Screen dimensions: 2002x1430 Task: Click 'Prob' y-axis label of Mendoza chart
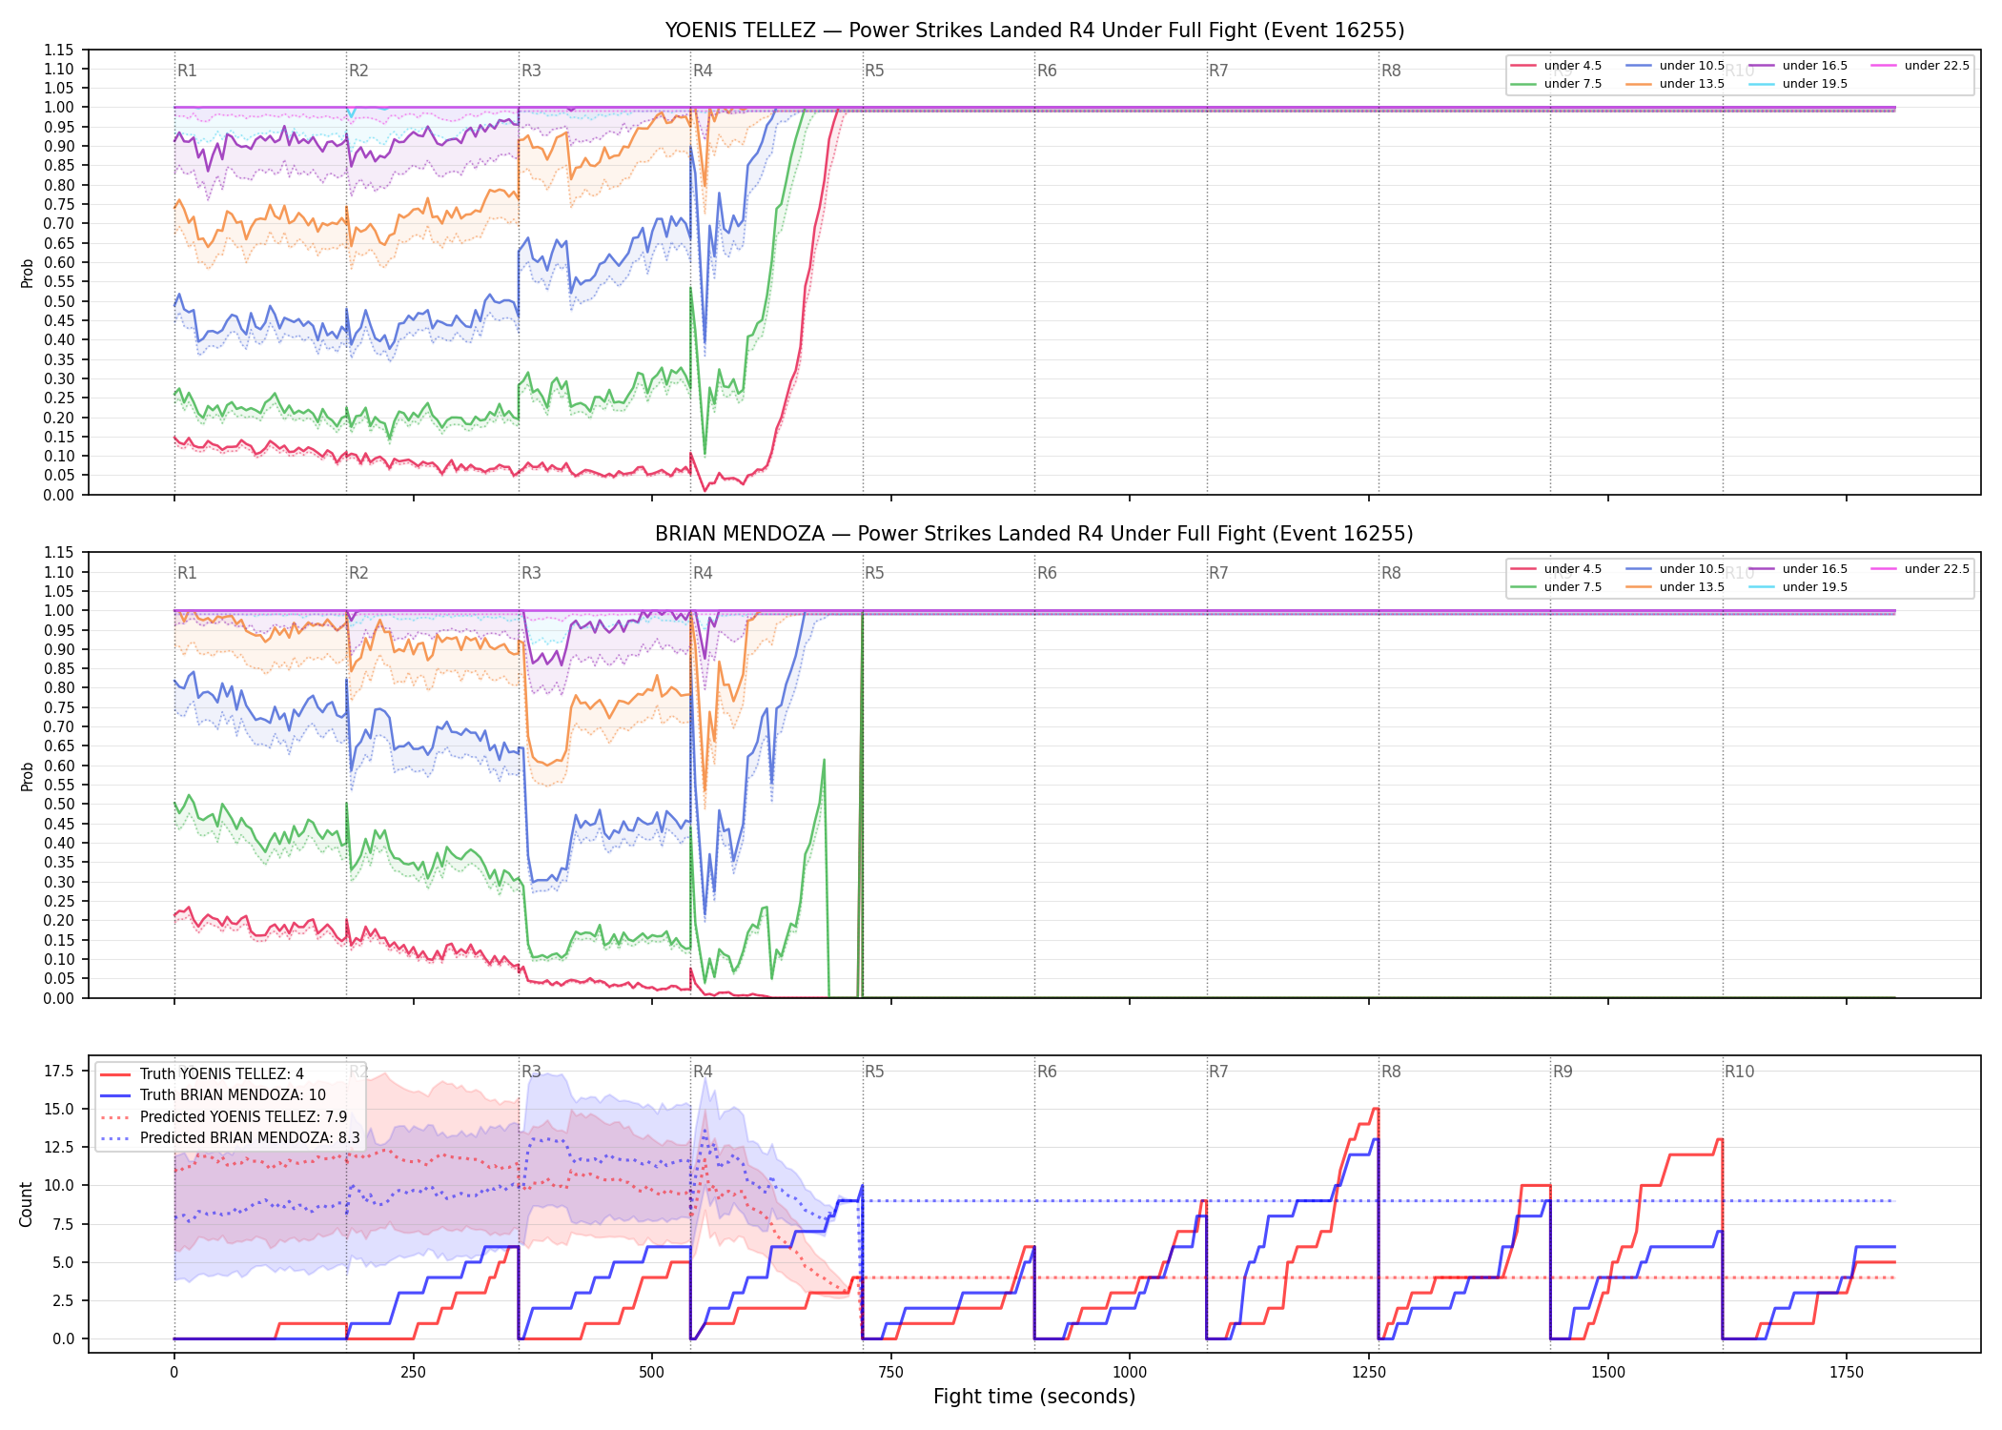tap(27, 776)
